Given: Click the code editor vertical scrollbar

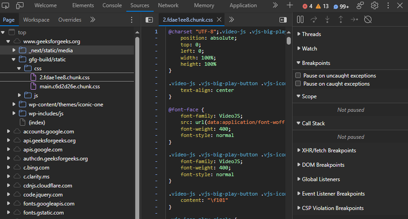Looking at the screenshot, I should pos(288,40).
